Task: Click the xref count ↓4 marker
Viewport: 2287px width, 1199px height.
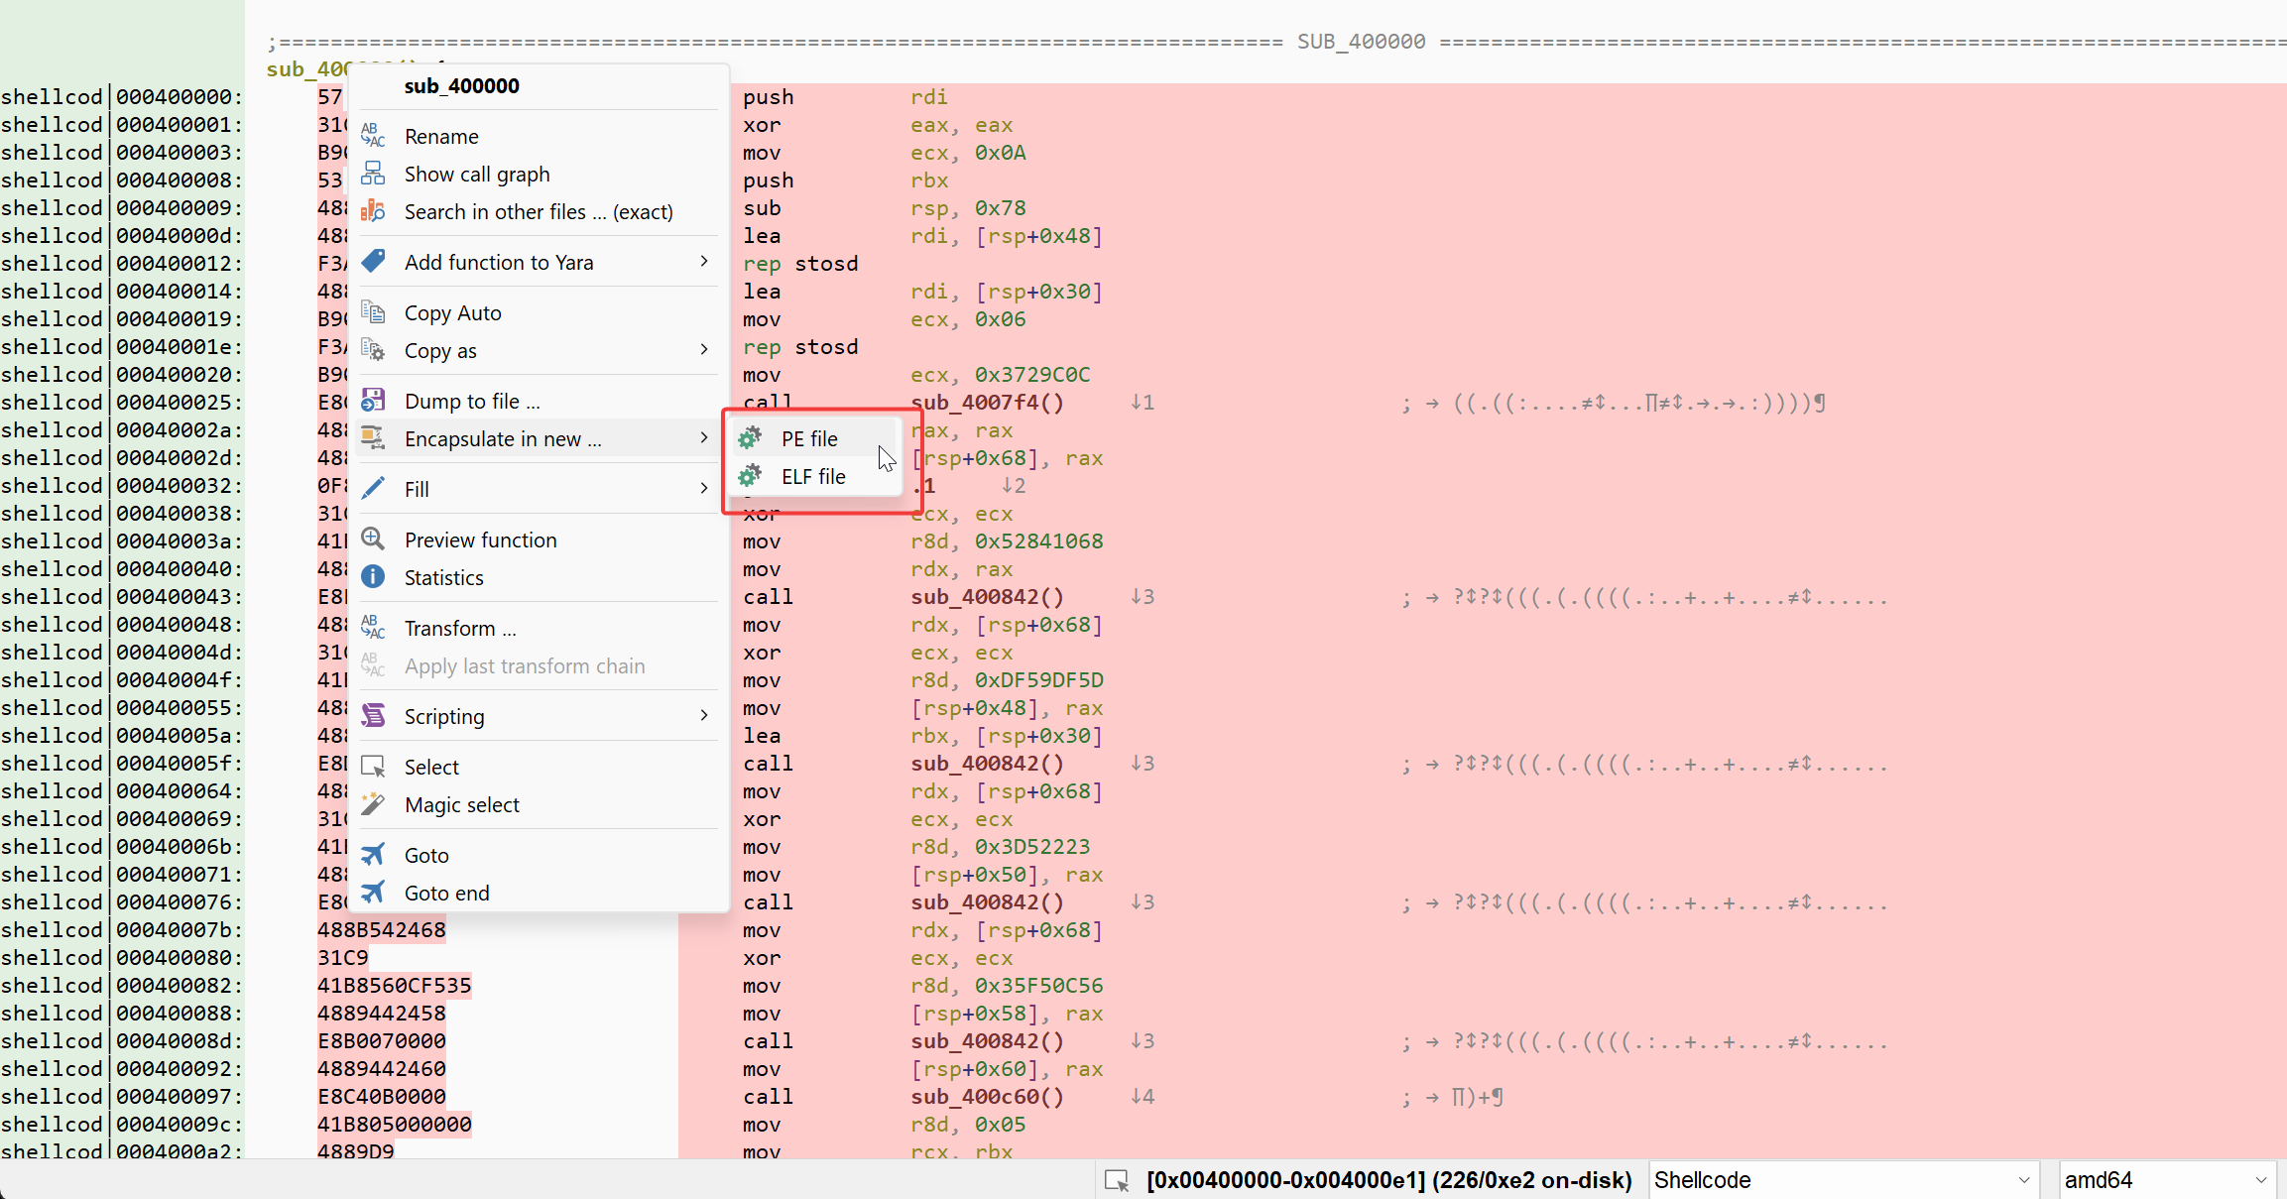Action: tap(1143, 1097)
